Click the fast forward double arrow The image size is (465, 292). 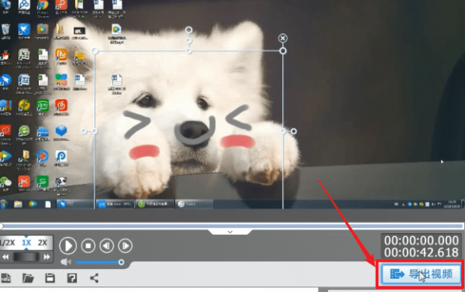point(46,257)
